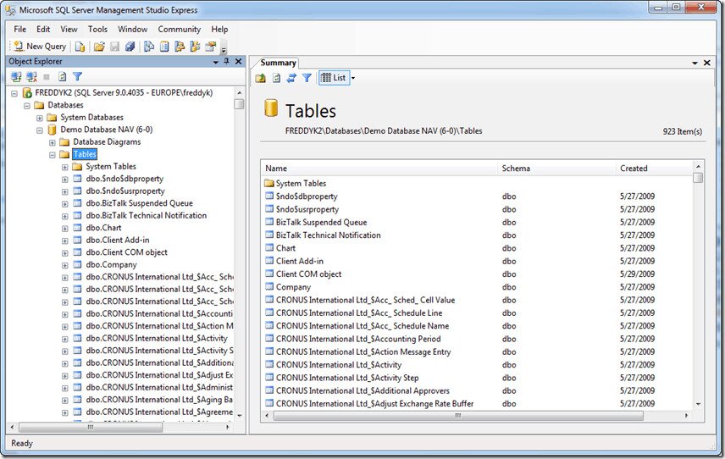Click the Filter funnel icon in Object Explorer
725x459 pixels.
pos(77,76)
